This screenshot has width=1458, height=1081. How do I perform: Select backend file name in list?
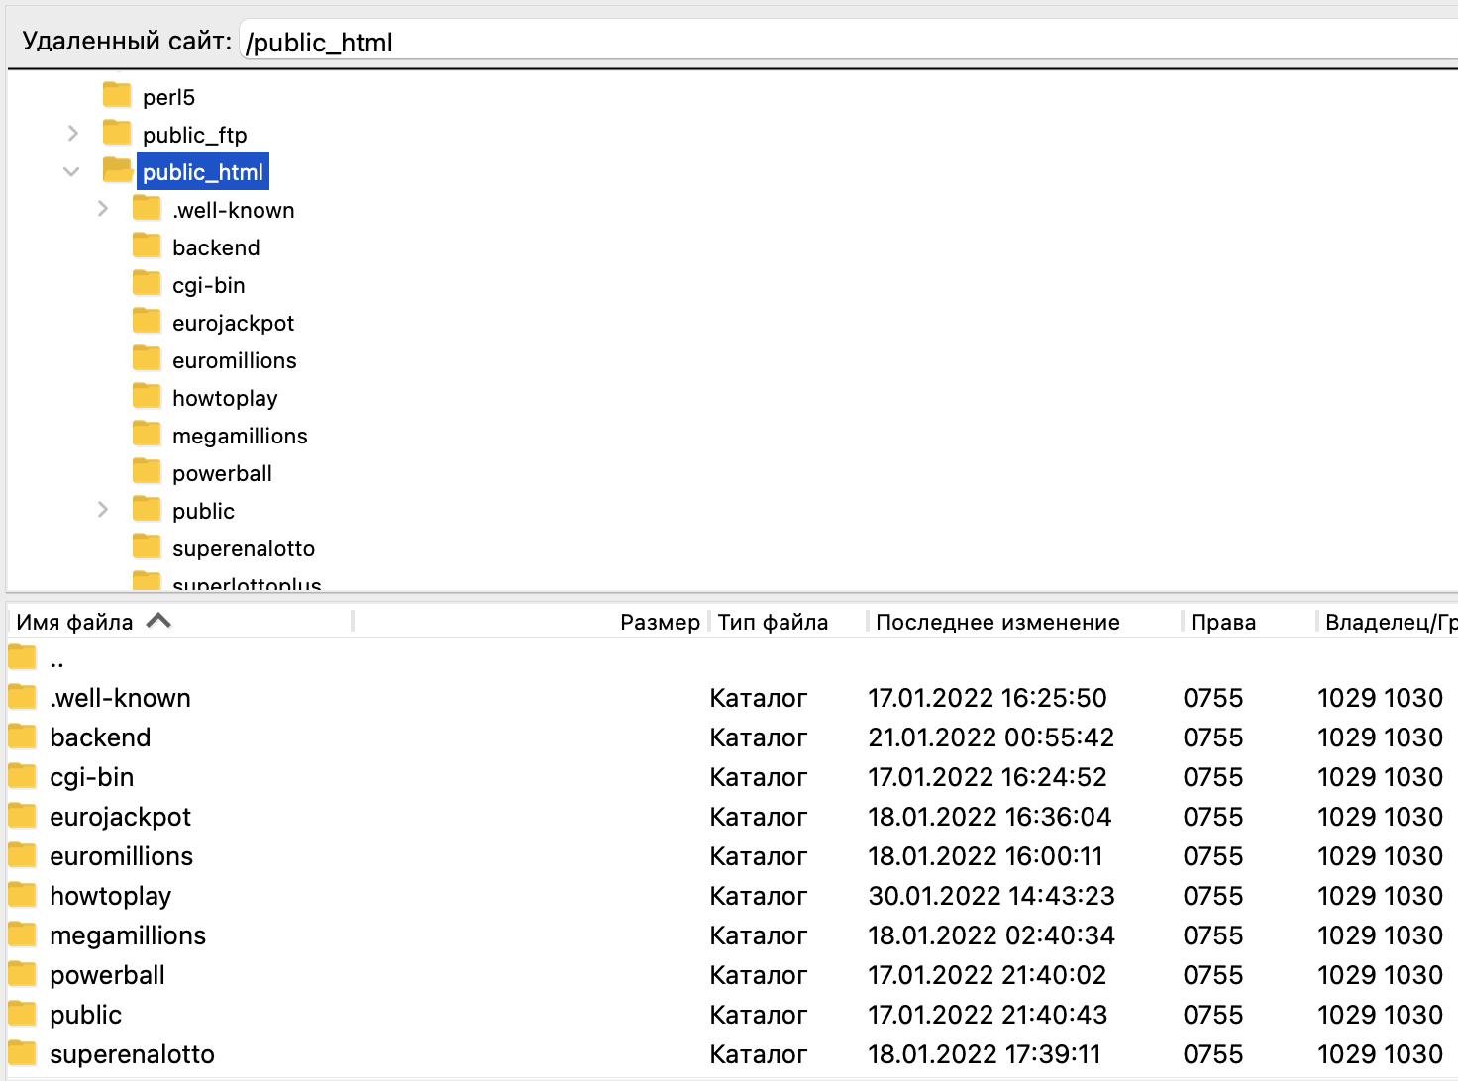[x=100, y=737]
